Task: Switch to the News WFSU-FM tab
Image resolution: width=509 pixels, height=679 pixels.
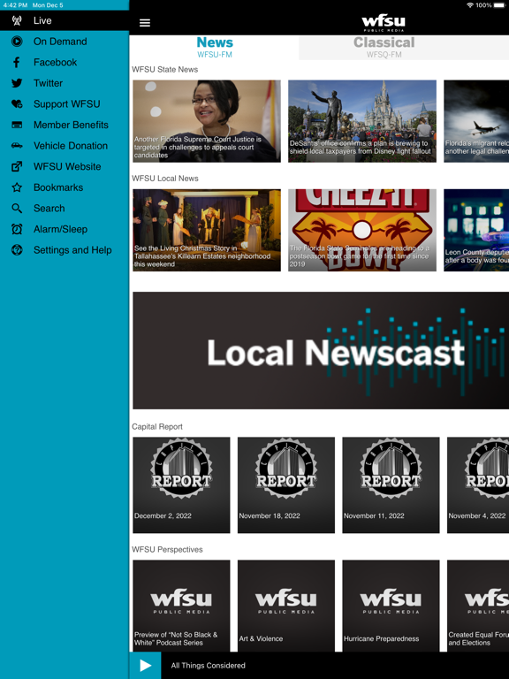Action: pos(215,47)
